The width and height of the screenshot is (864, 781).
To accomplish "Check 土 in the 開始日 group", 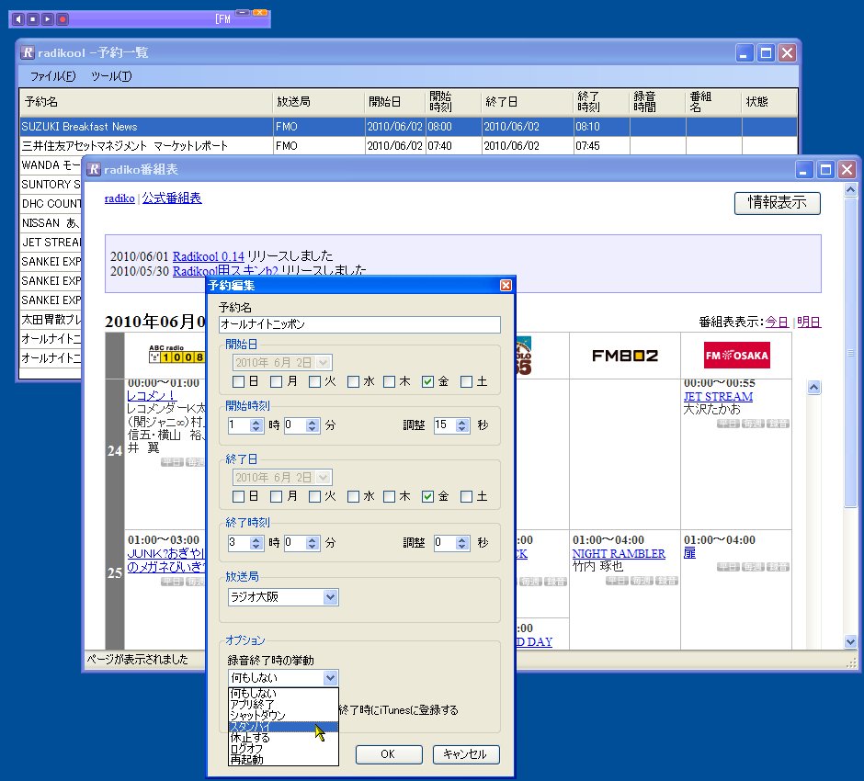I will pos(466,381).
